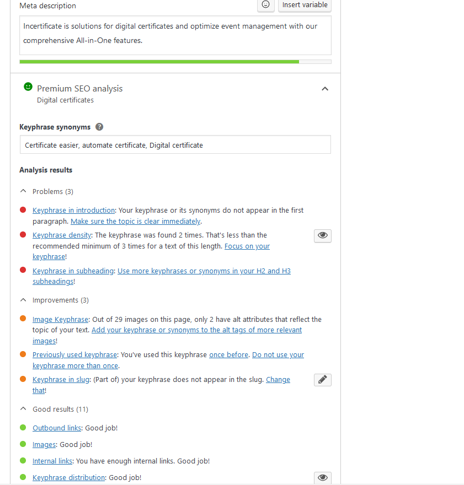The image size is (464, 485).
Task: Click the meta description length progress bar
Action: coord(175,62)
